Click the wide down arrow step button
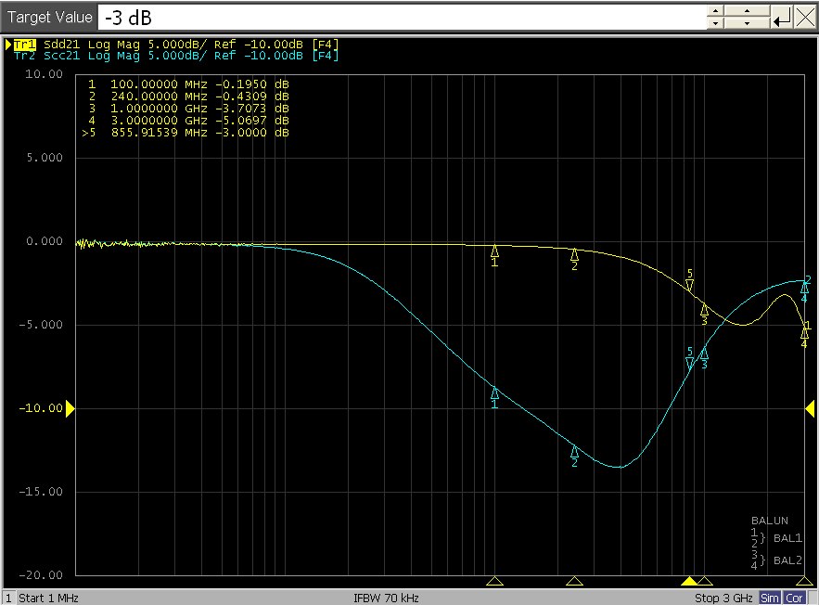The width and height of the screenshot is (819, 605). click(x=748, y=23)
